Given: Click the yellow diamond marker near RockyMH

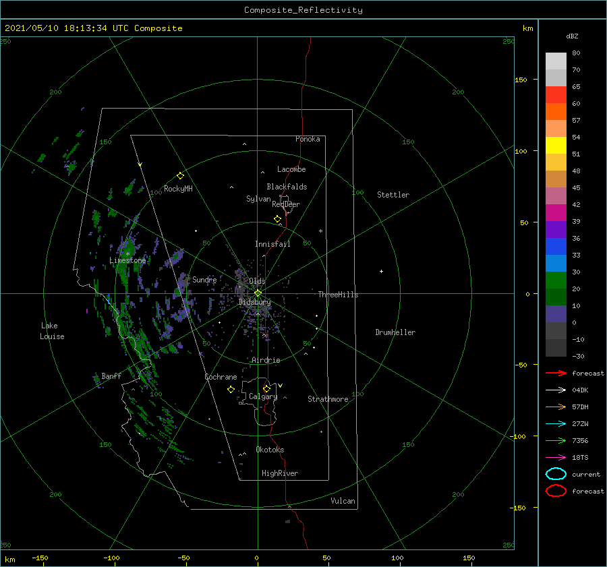Looking at the screenshot, I should 180,176.
